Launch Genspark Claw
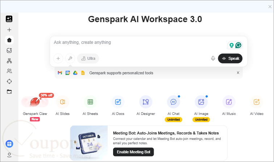This screenshot has width=274, height=162. [35, 102]
